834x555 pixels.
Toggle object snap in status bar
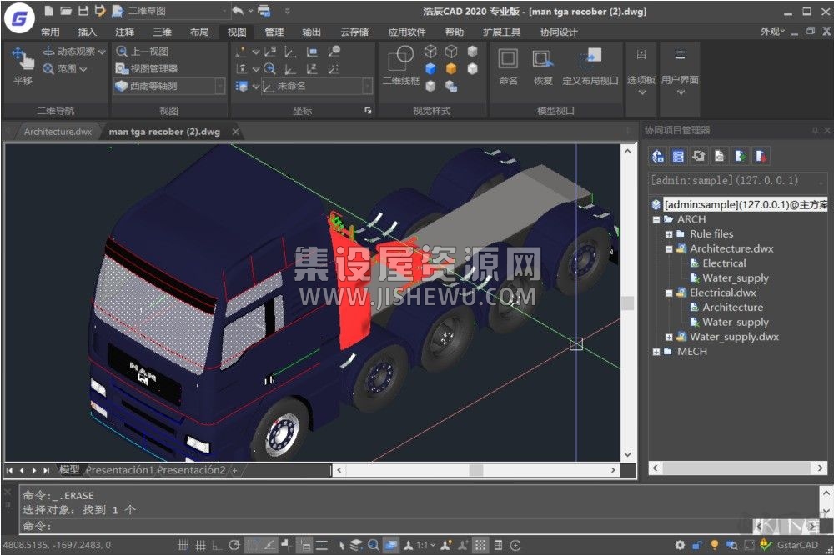253,545
